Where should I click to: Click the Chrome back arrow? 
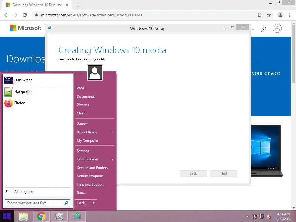pyautogui.click(x=6, y=15)
